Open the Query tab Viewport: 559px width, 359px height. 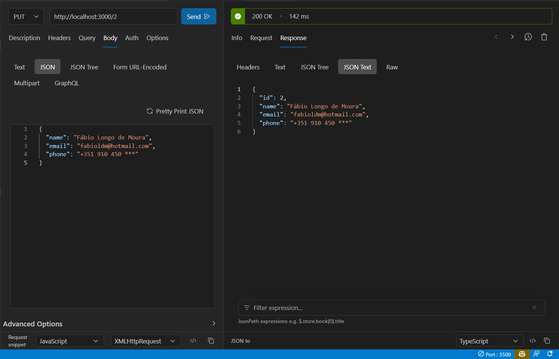pos(87,38)
